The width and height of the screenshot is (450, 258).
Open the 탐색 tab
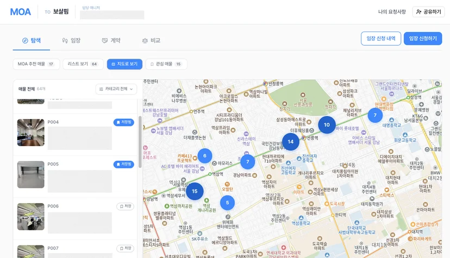32,40
